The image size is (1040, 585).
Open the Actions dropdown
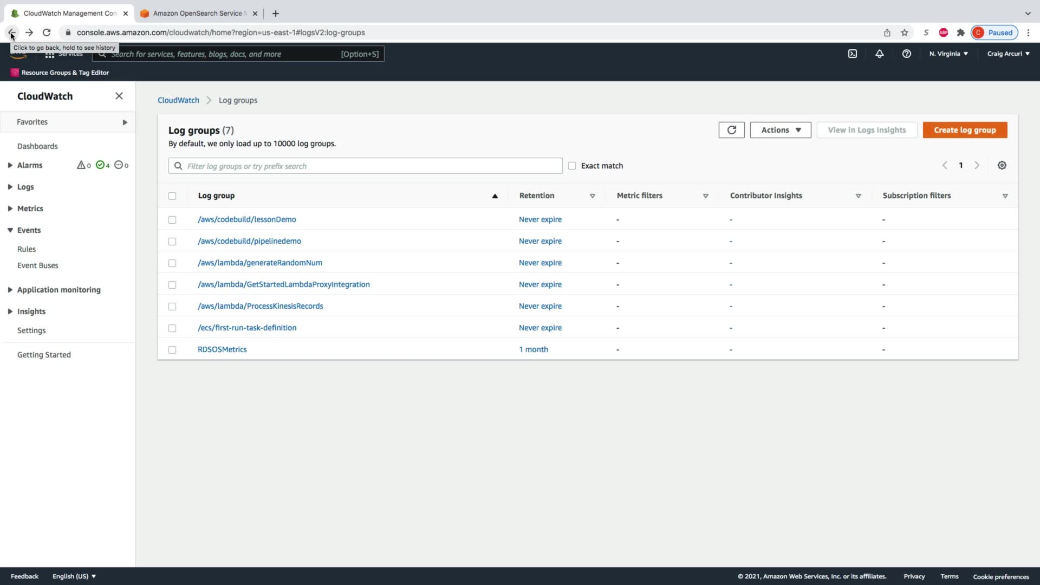(x=780, y=130)
